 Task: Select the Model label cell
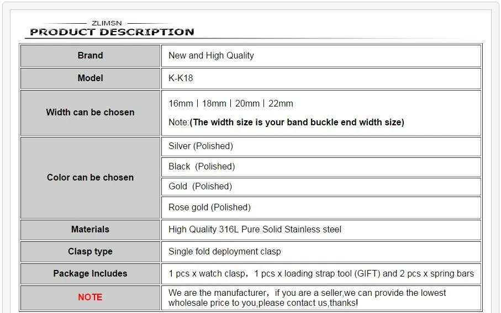pos(90,78)
